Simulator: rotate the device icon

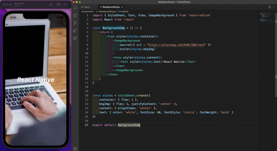pos(65,4)
